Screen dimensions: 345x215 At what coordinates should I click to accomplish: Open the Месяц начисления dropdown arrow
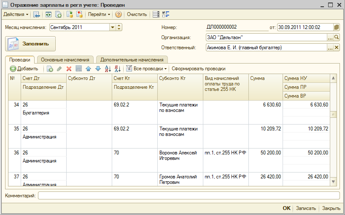point(113,27)
